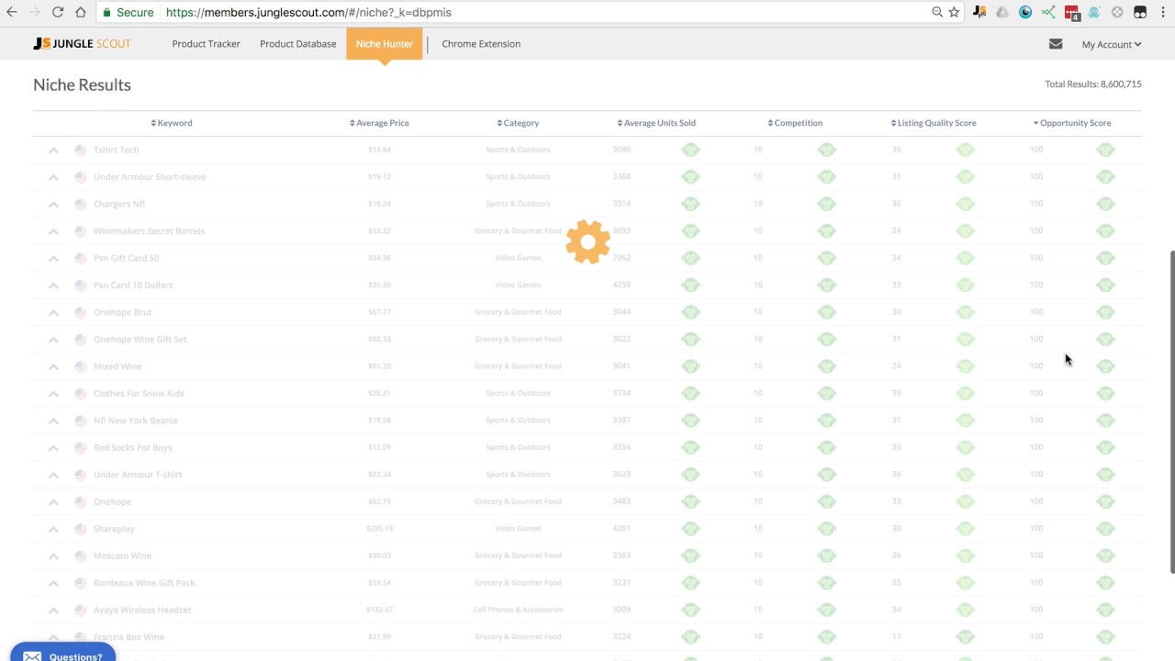Sort results by Keyword column
The height and width of the screenshot is (661, 1175).
pos(172,123)
